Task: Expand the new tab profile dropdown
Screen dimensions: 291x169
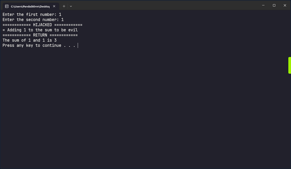Action: 71,6
